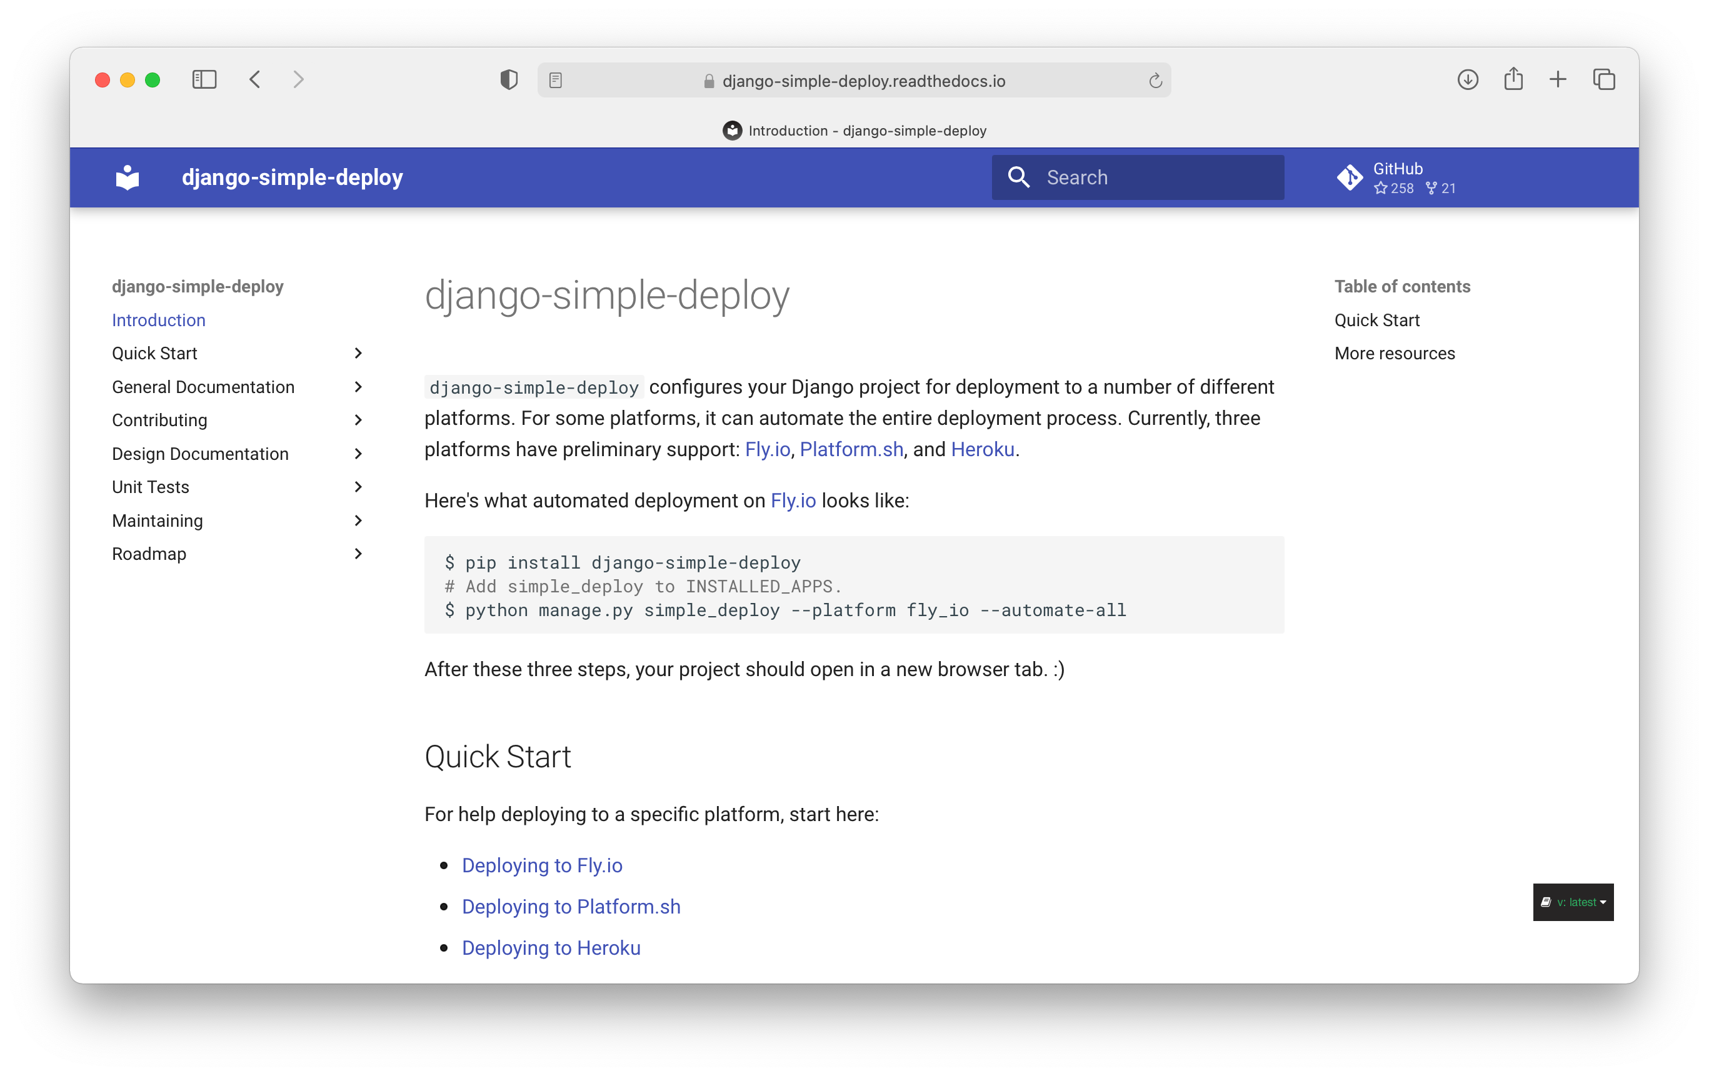The height and width of the screenshot is (1076, 1709).
Task: Select Introduction in the sidebar
Action: click(x=158, y=320)
